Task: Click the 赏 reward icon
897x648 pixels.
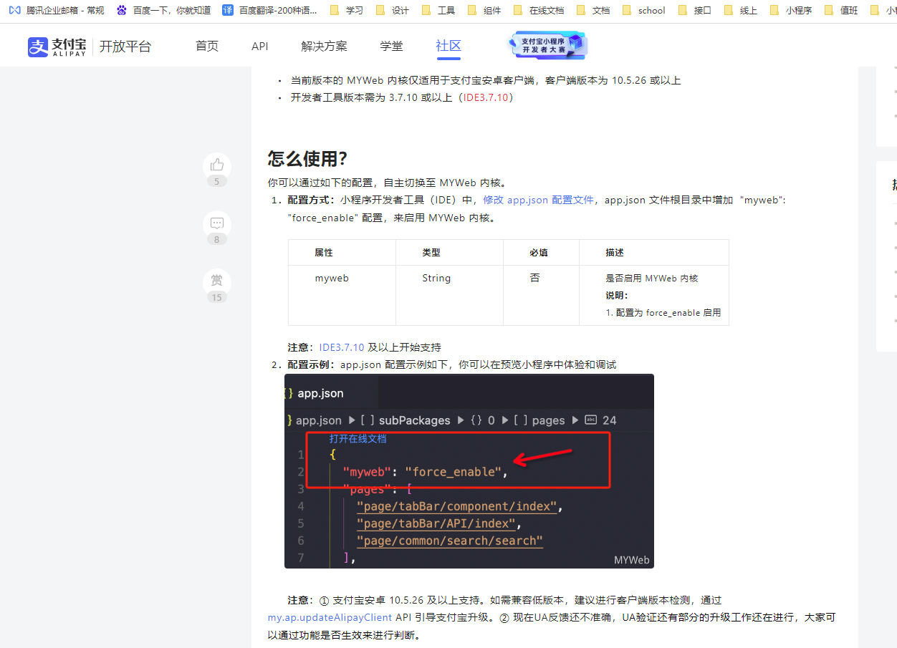Action: point(217,281)
